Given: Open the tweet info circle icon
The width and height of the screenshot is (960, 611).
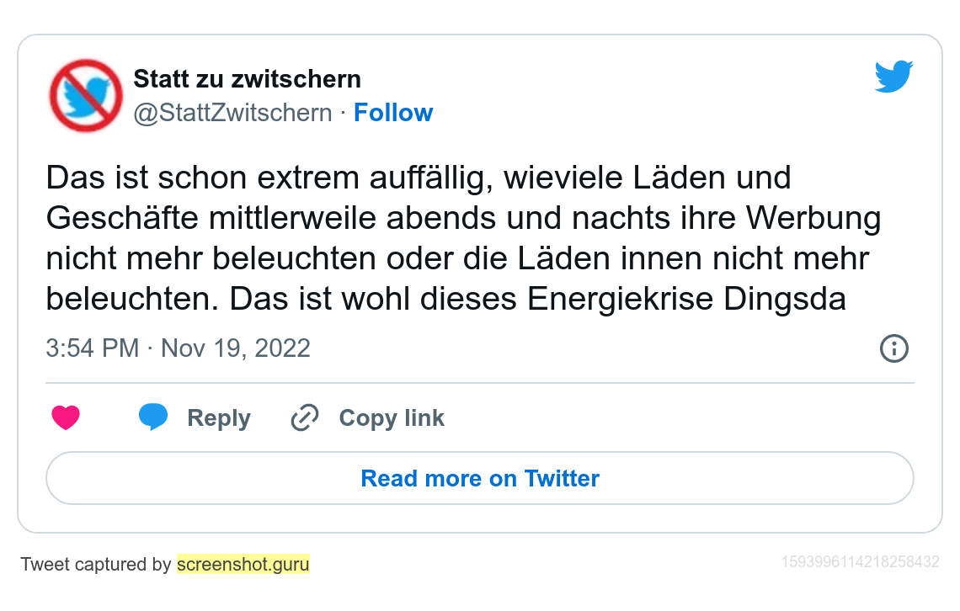Looking at the screenshot, I should [x=893, y=348].
